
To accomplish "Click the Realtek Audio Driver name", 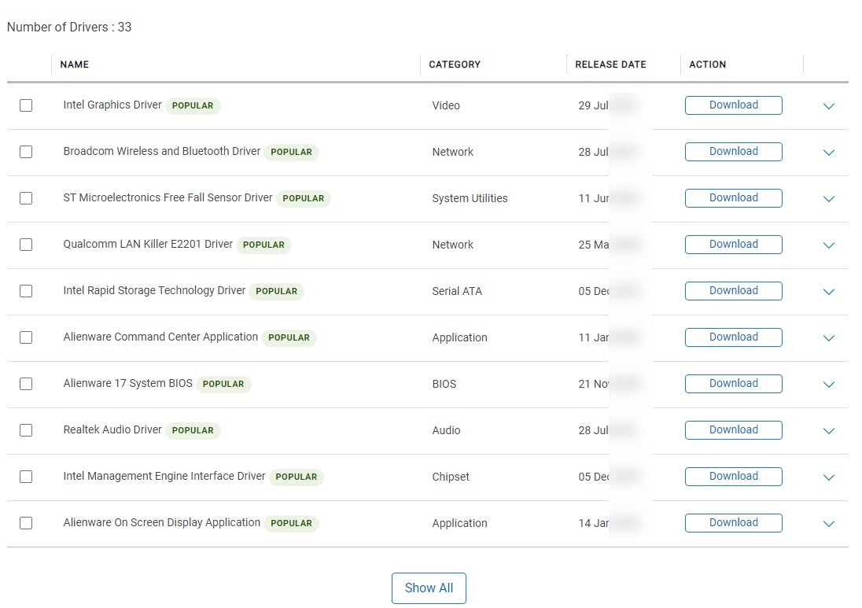I will tap(112, 430).
